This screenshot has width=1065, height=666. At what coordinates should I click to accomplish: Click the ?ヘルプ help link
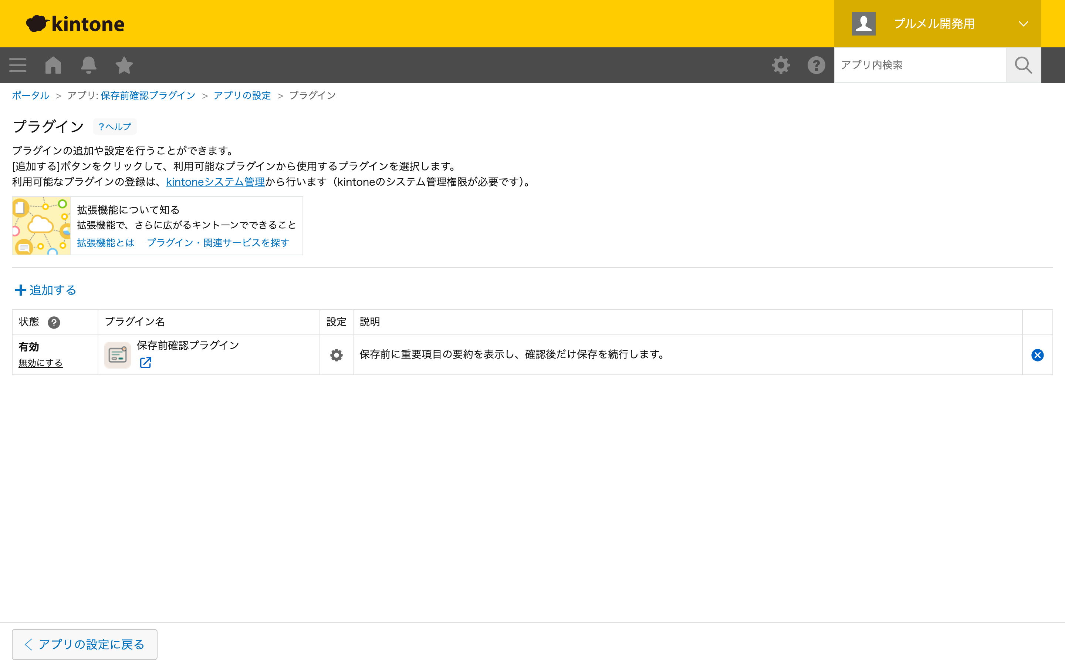[x=115, y=127]
